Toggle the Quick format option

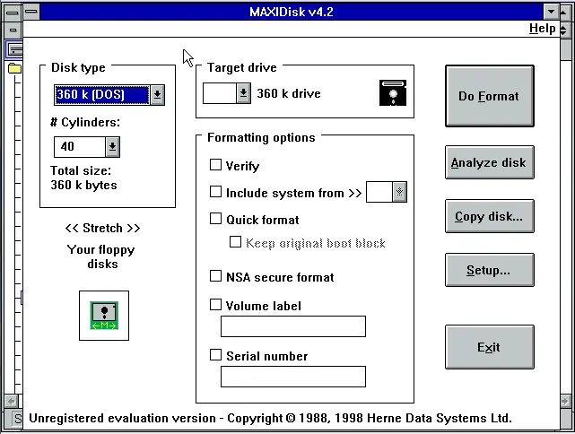(x=215, y=219)
